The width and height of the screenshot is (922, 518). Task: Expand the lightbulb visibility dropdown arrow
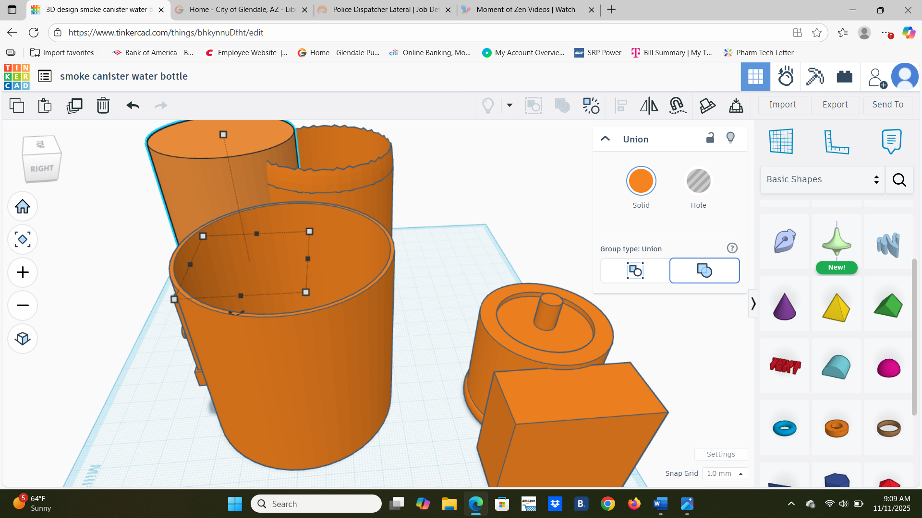pos(510,106)
